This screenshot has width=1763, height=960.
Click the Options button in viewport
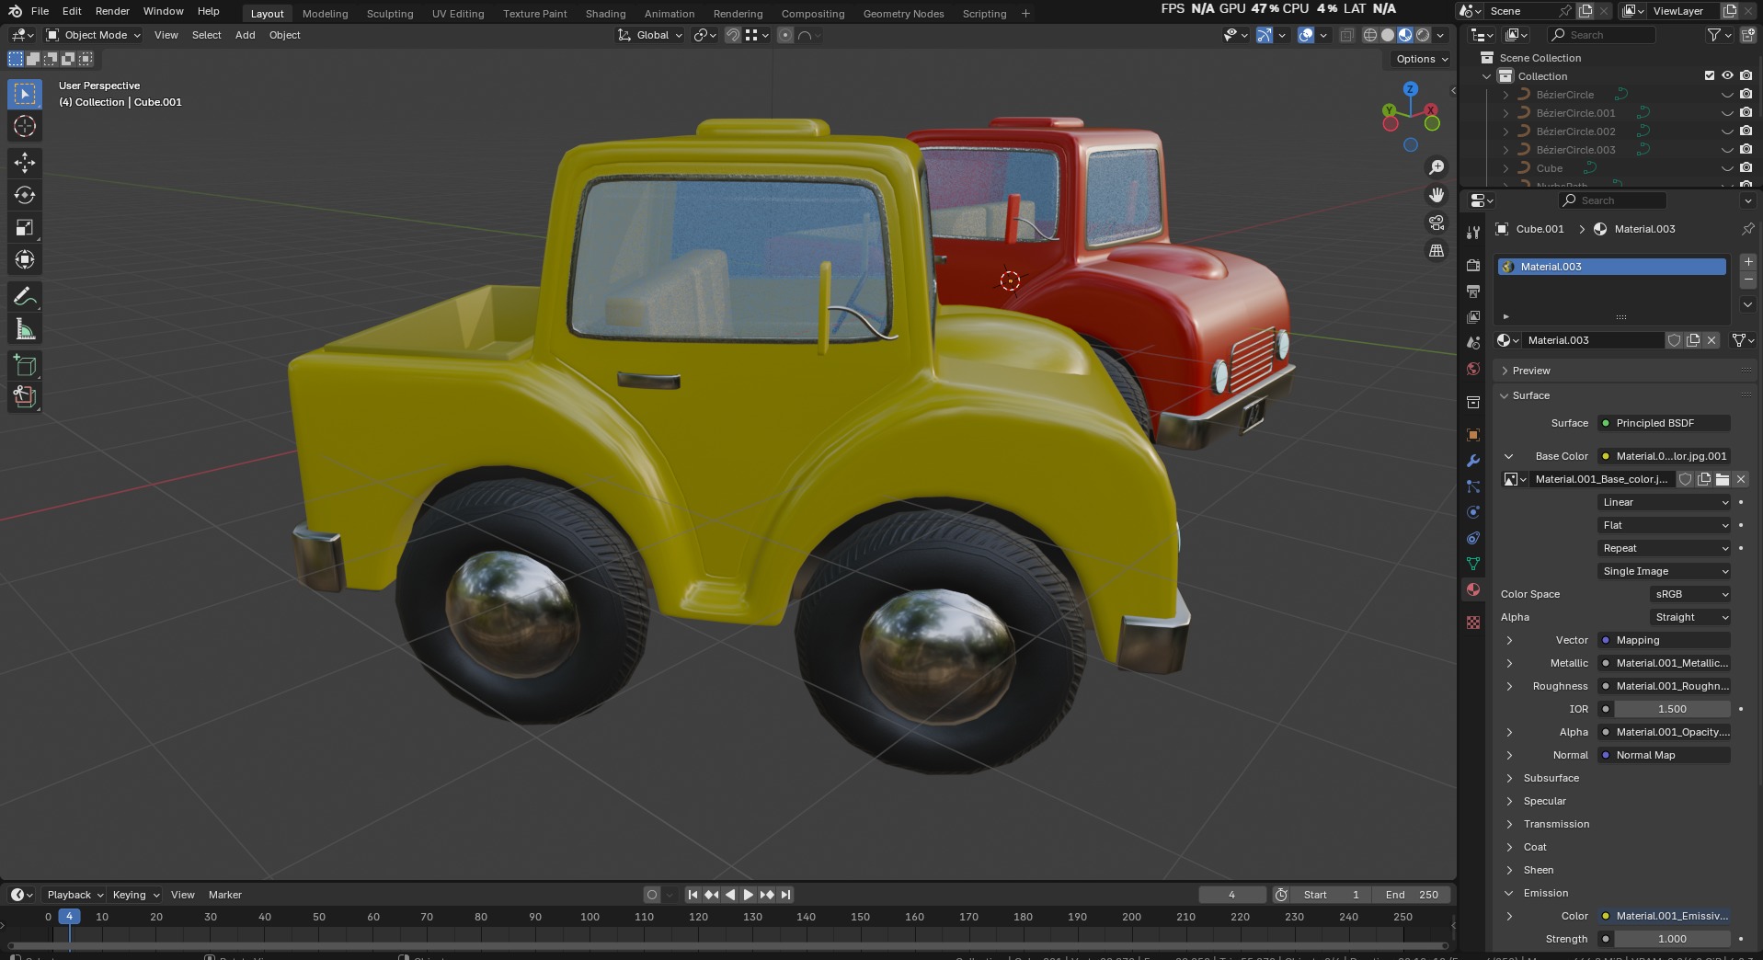(x=1421, y=59)
